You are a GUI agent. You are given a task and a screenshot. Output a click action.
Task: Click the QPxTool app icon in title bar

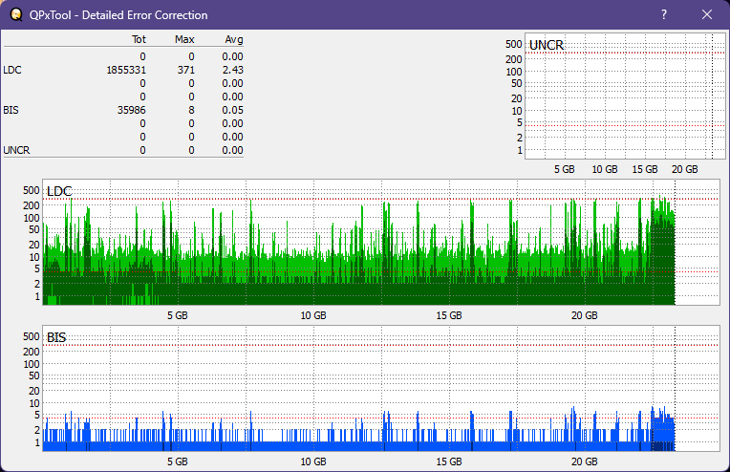point(16,15)
